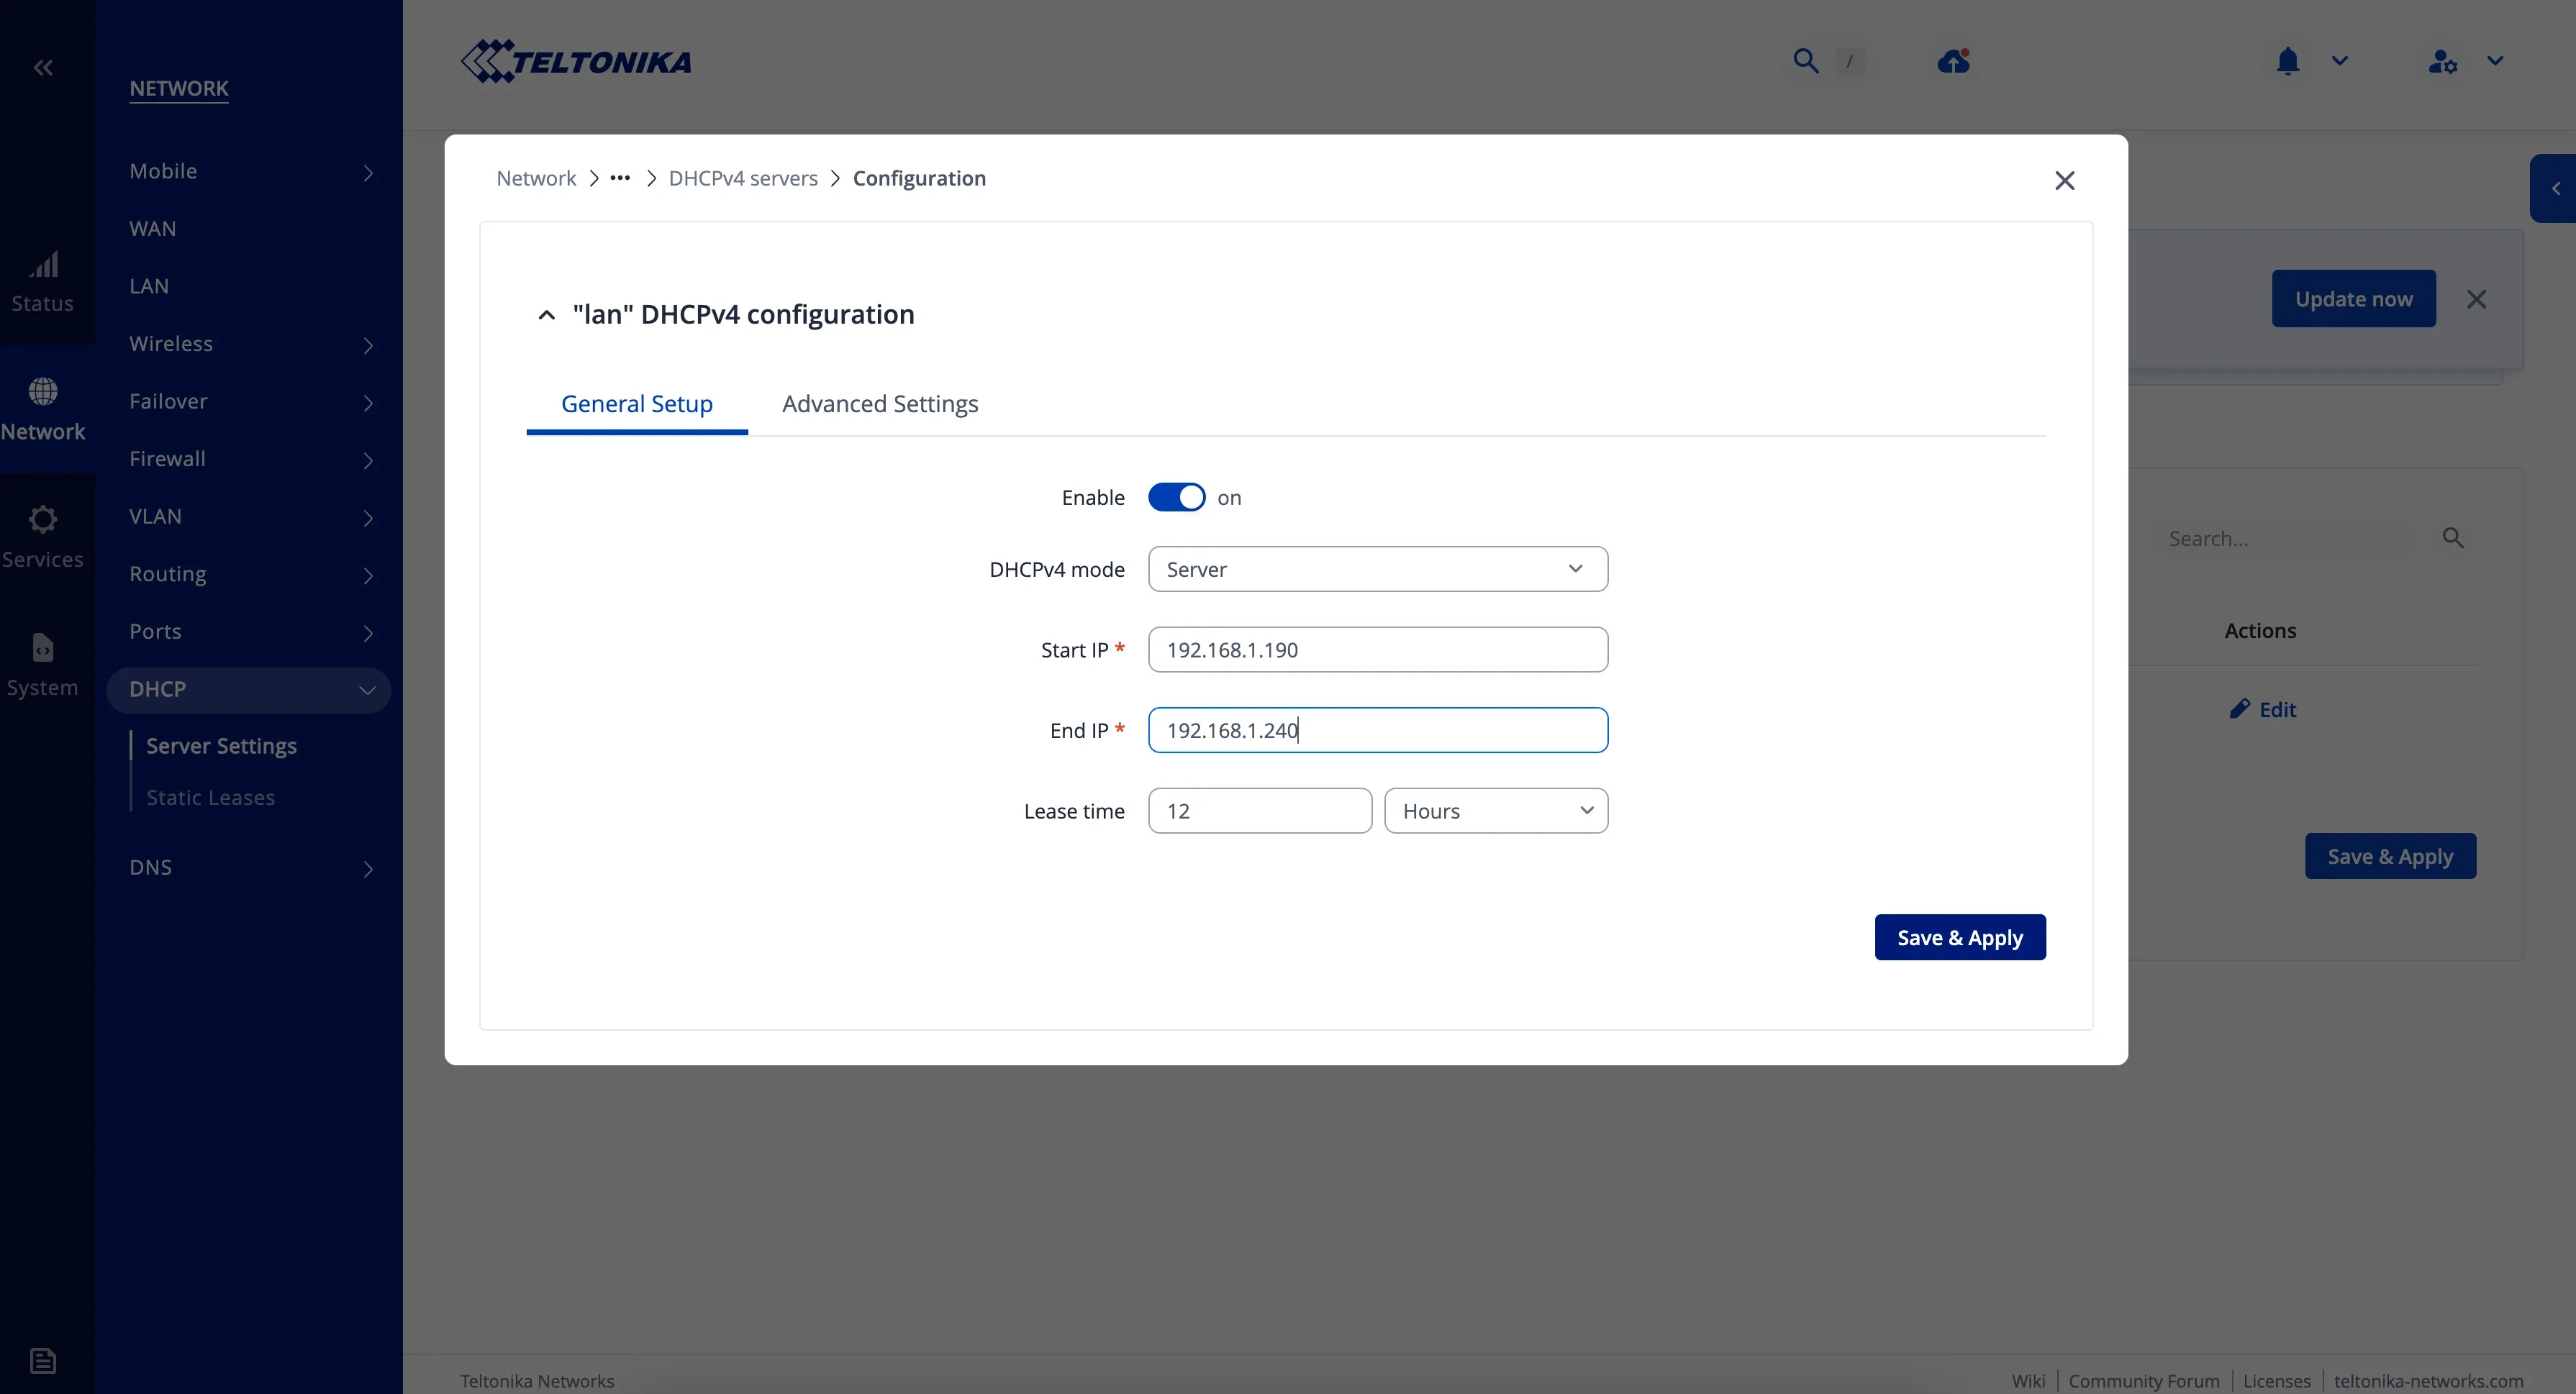Open the lease time units dropdown
Screen dimensions: 2576x1394
[1496, 811]
